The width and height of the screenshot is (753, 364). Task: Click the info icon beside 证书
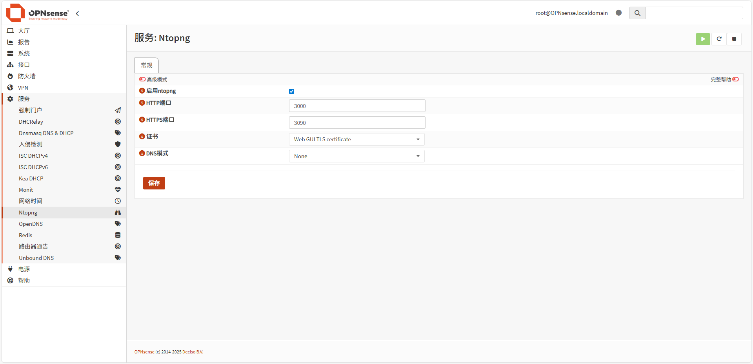pos(142,137)
